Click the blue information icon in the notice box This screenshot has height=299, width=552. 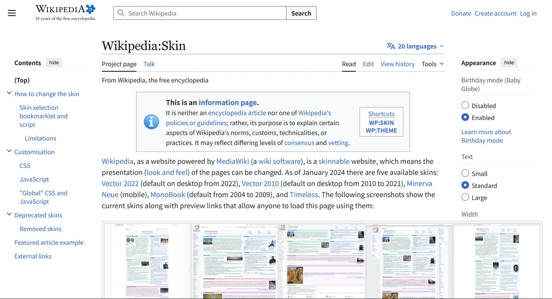pos(151,122)
